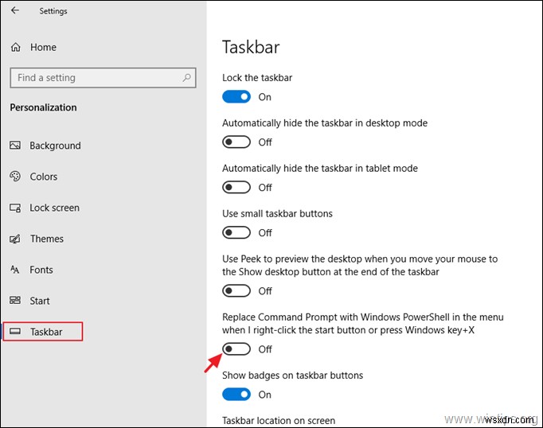This screenshot has height=428, width=543.
Task: Go to Lock screen settings
Action: click(54, 208)
